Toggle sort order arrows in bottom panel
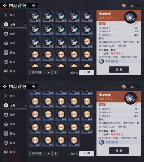 pos(55,153)
